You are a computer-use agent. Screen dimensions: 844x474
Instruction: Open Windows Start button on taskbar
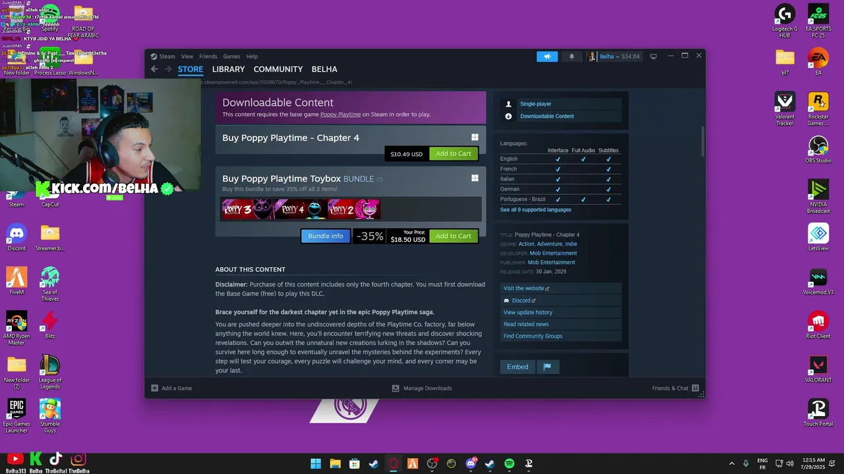click(316, 463)
